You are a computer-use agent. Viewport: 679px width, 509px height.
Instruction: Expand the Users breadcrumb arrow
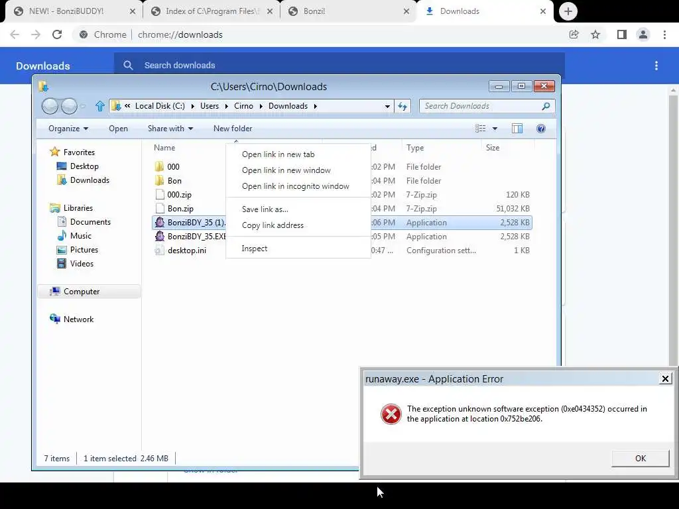226,106
